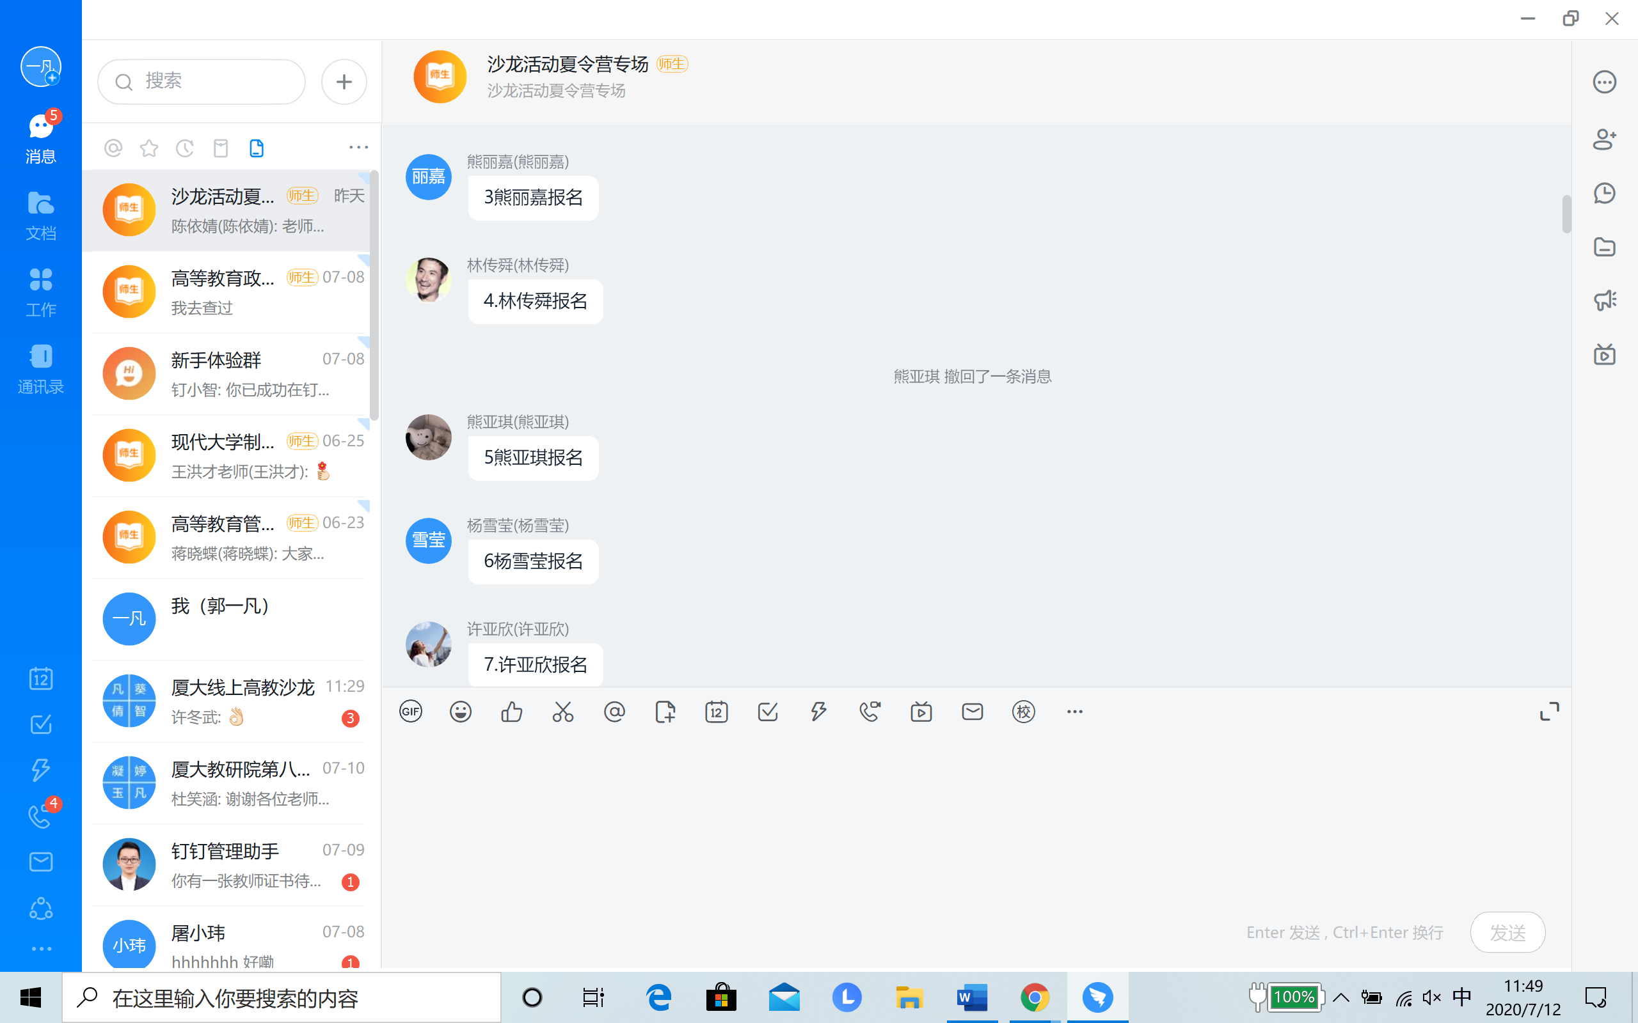Show hidden system tray icons
This screenshot has height=1023, width=1638.
click(1341, 997)
